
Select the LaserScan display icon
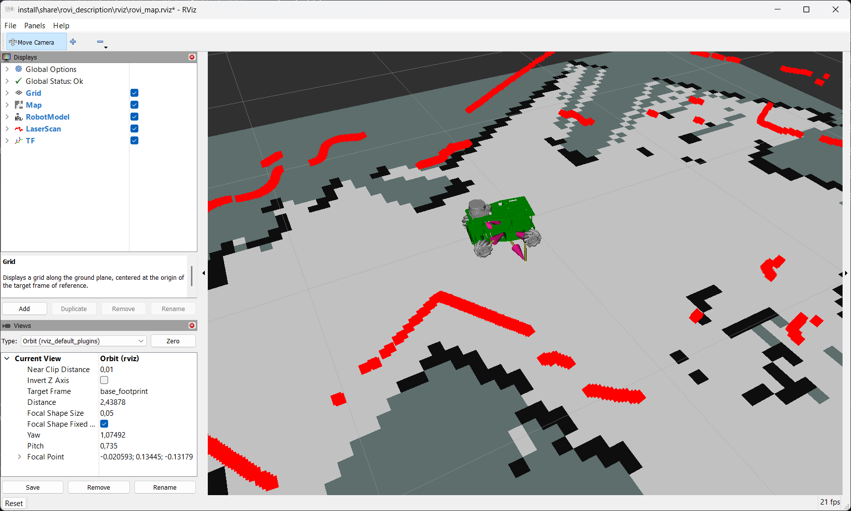pyautogui.click(x=19, y=129)
